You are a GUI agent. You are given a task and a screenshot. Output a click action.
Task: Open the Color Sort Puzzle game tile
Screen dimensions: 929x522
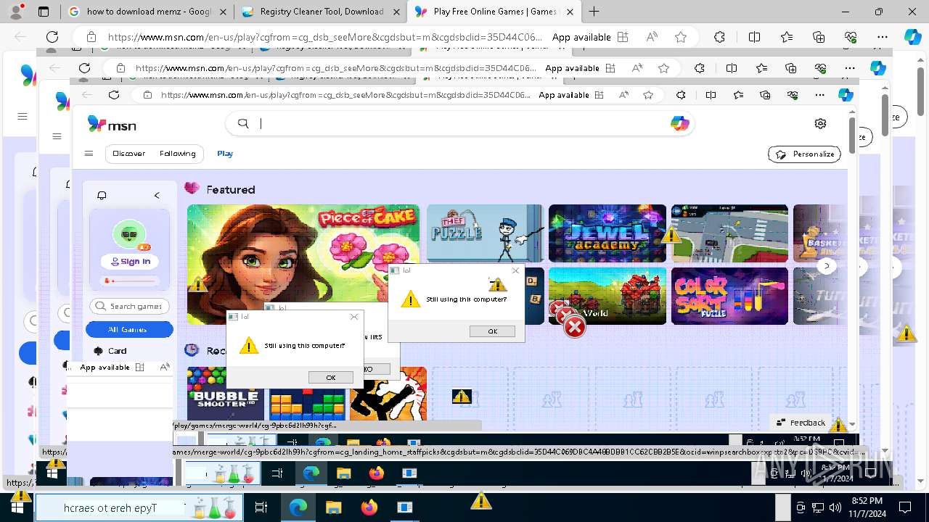[x=729, y=296]
